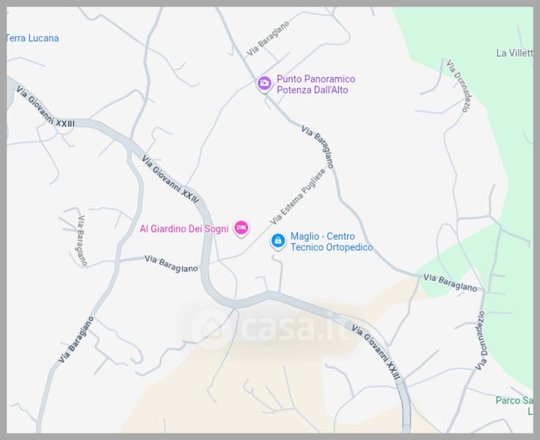Click Via Giovanni XXIII label near bottom-right
This screenshot has height=440, width=540.
pos(377,352)
